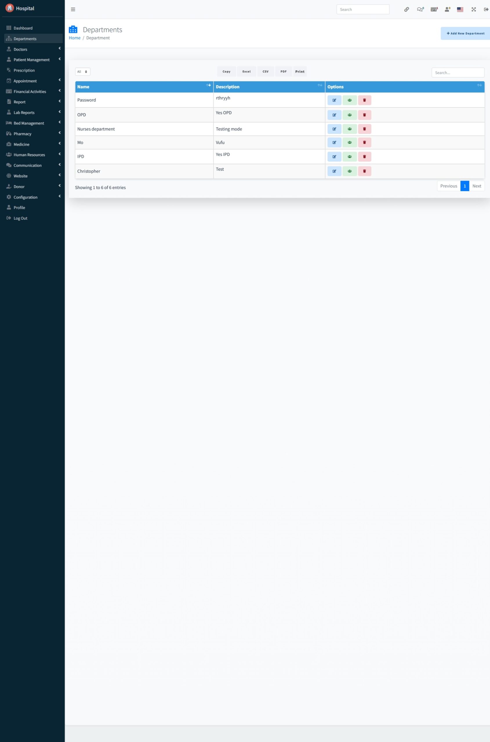Expand the Website sidebar menu
Screen dimensions: 490x742
pyautogui.click(x=33, y=176)
